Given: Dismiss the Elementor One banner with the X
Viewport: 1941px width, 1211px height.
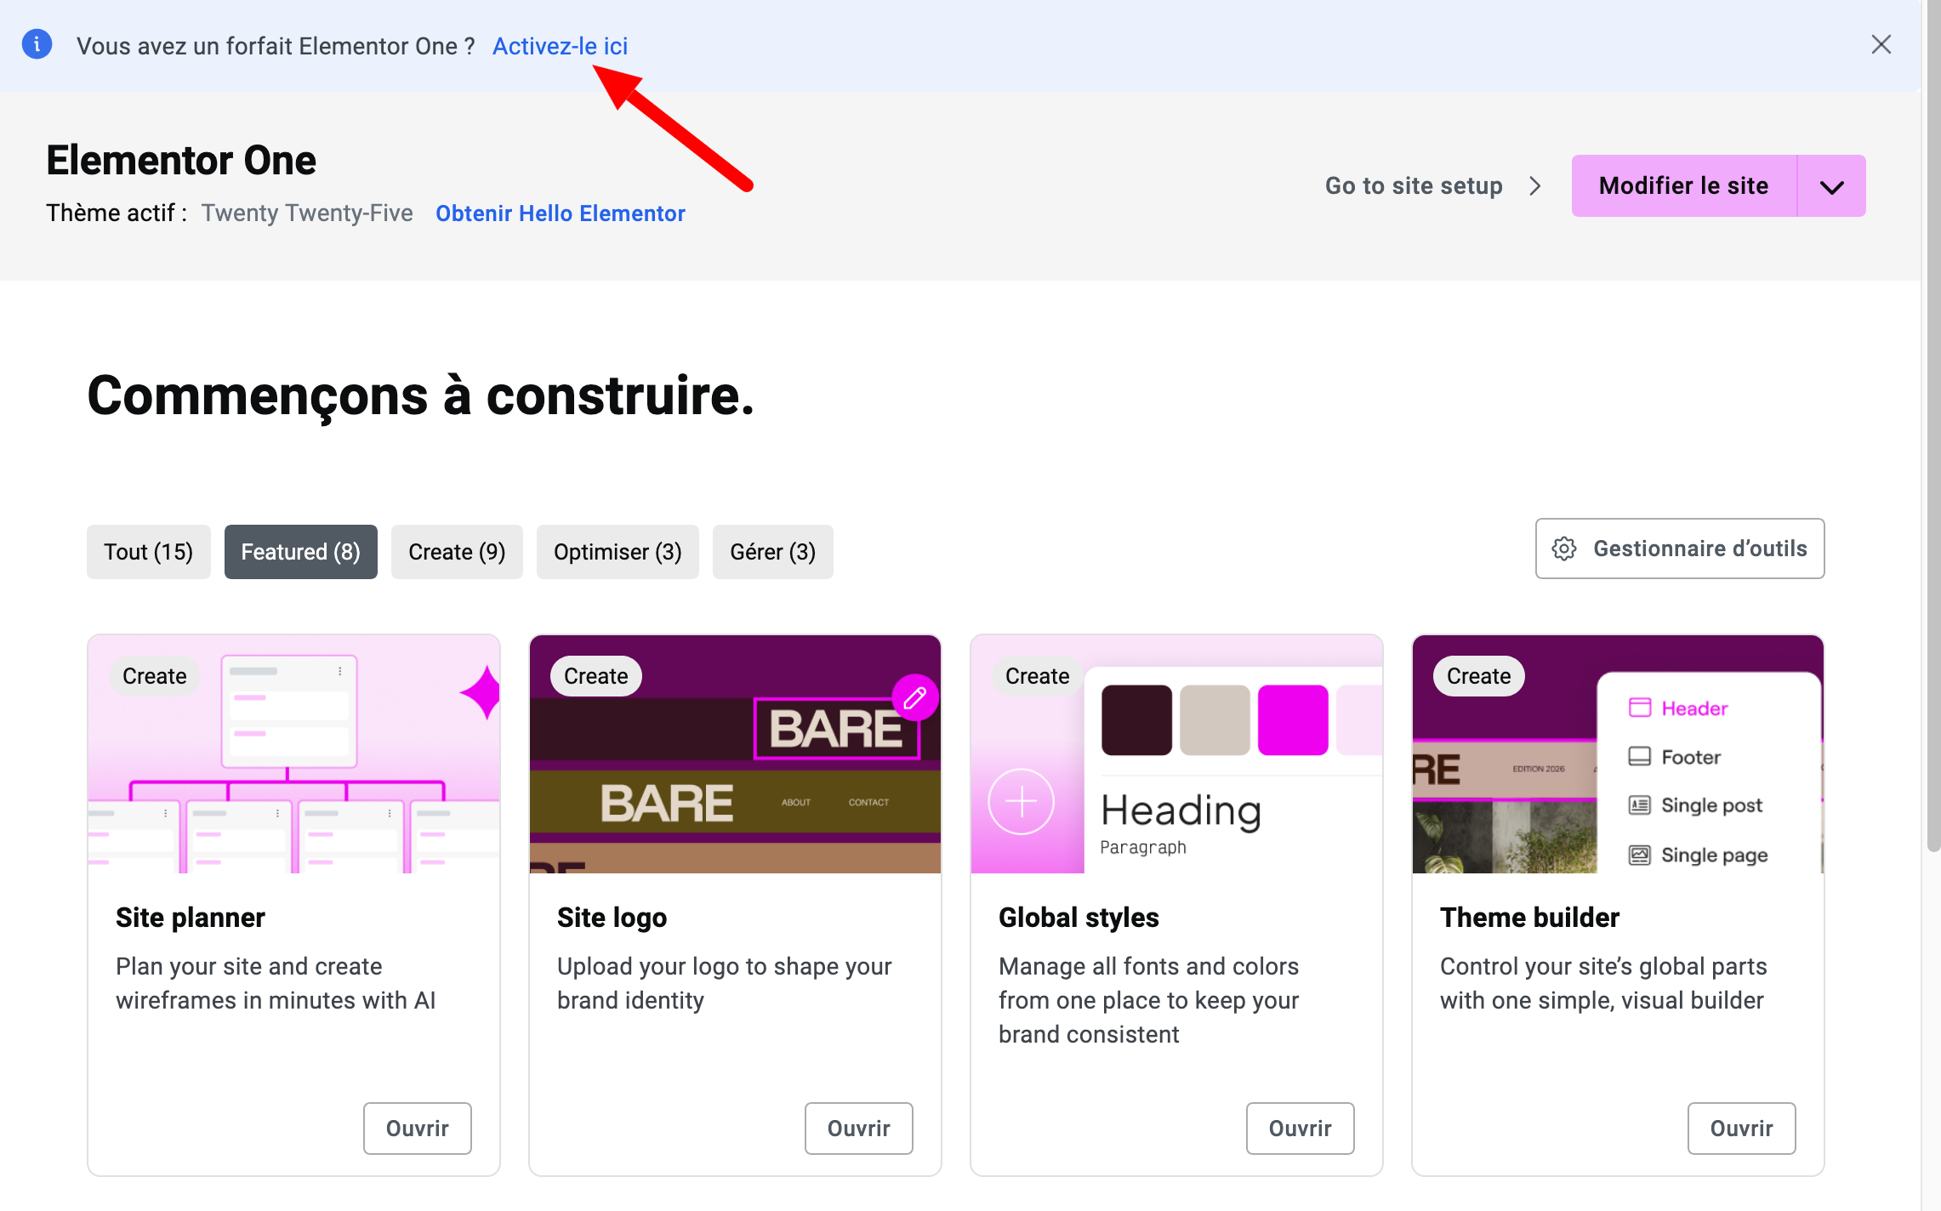Looking at the screenshot, I should (x=1881, y=44).
